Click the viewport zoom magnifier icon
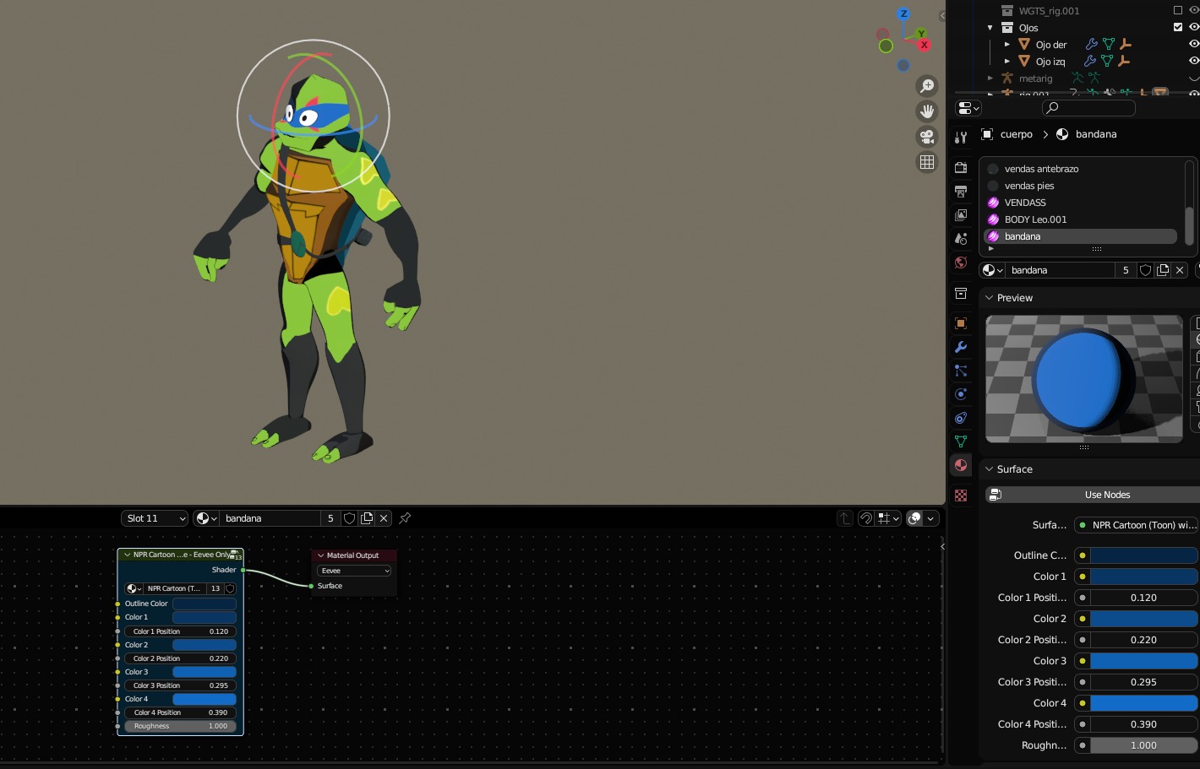Viewport: 1200px width, 769px height. click(927, 86)
